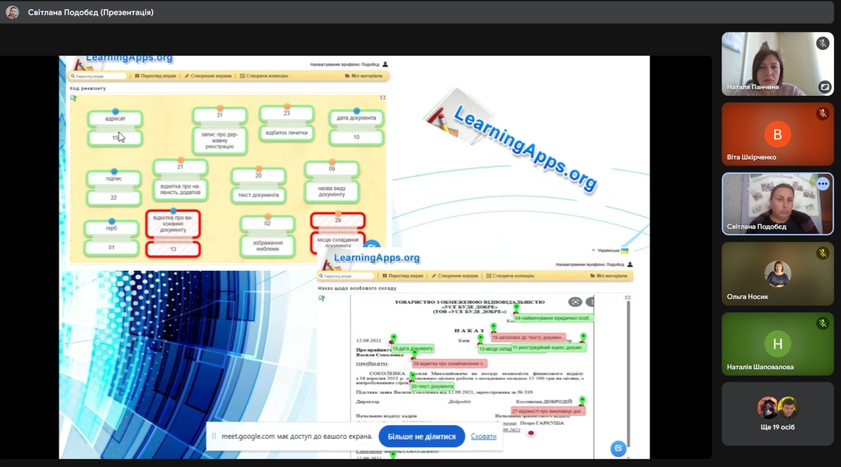Click назва виду документу card
Image resolution: width=841 pixels, height=467 pixels.
click(x=332, y=191)
